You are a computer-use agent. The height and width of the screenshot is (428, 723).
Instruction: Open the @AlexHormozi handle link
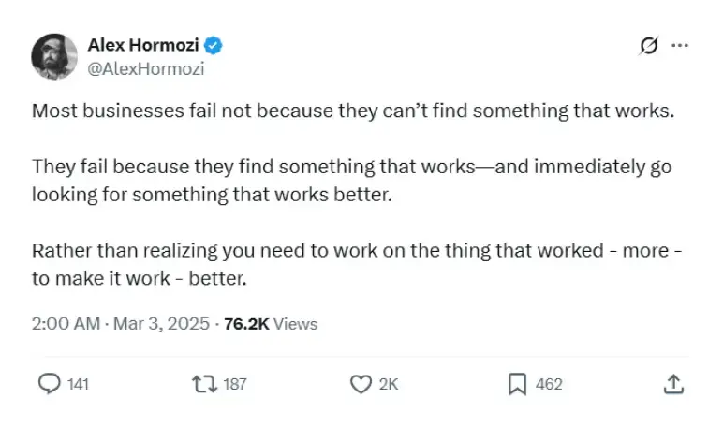[x=145, y=68]
